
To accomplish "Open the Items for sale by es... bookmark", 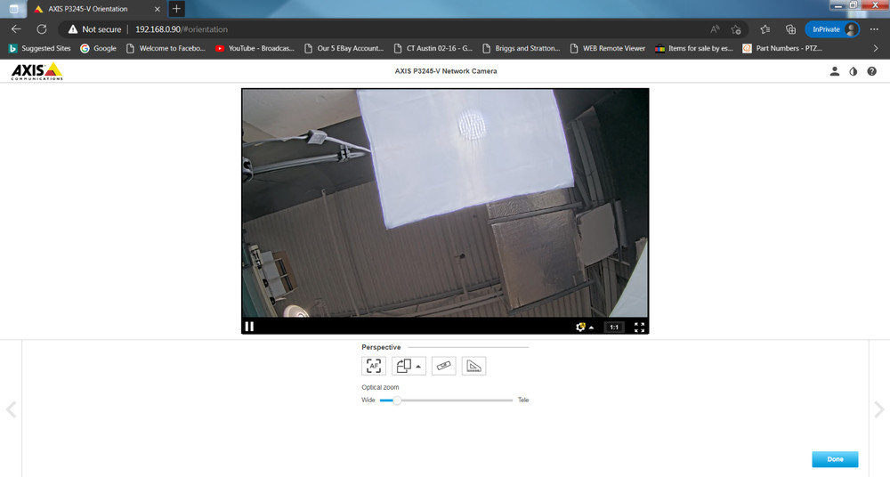I will pyautogui.click(x=694, y=48).
